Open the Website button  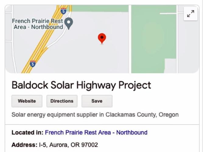27,101
